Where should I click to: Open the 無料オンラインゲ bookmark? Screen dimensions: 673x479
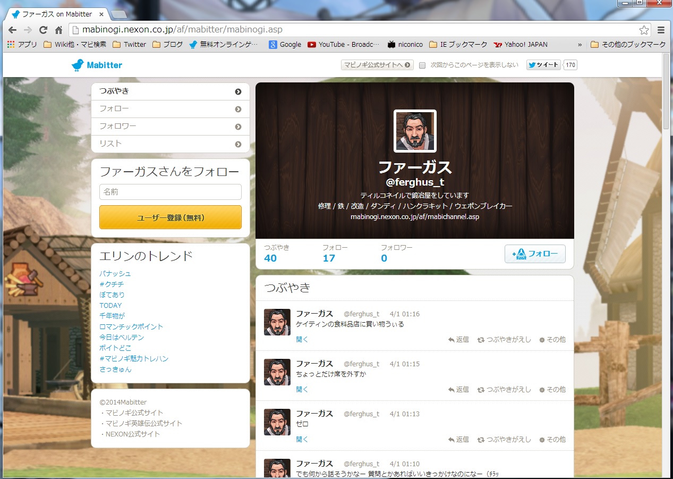(x=224, y=45)
